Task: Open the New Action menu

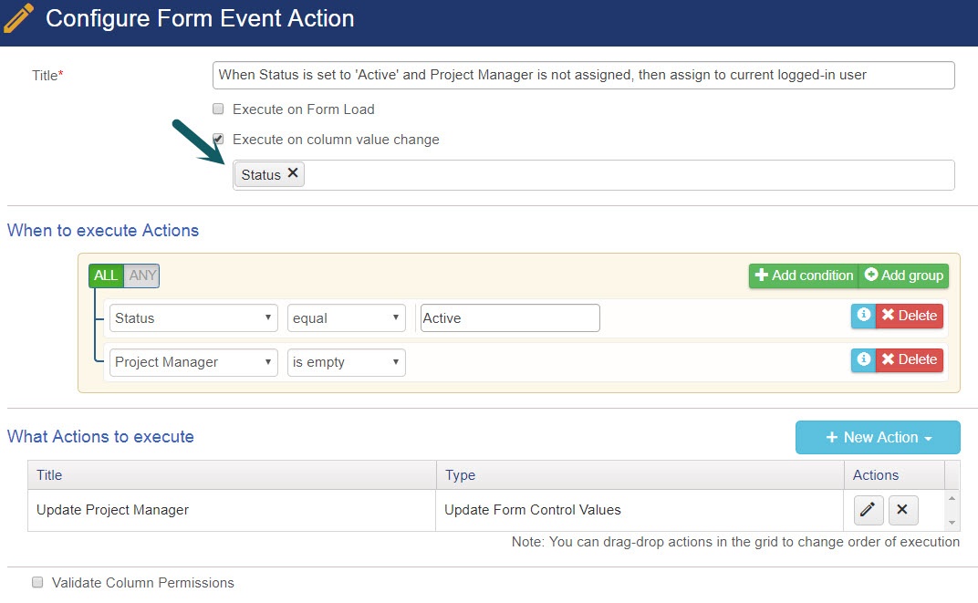Action: [878, 438]
